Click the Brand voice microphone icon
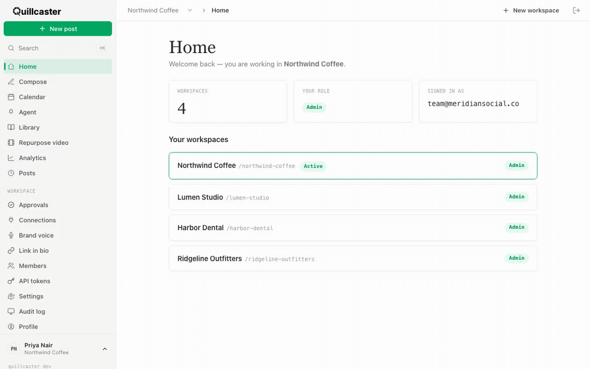 coord(11,235)
